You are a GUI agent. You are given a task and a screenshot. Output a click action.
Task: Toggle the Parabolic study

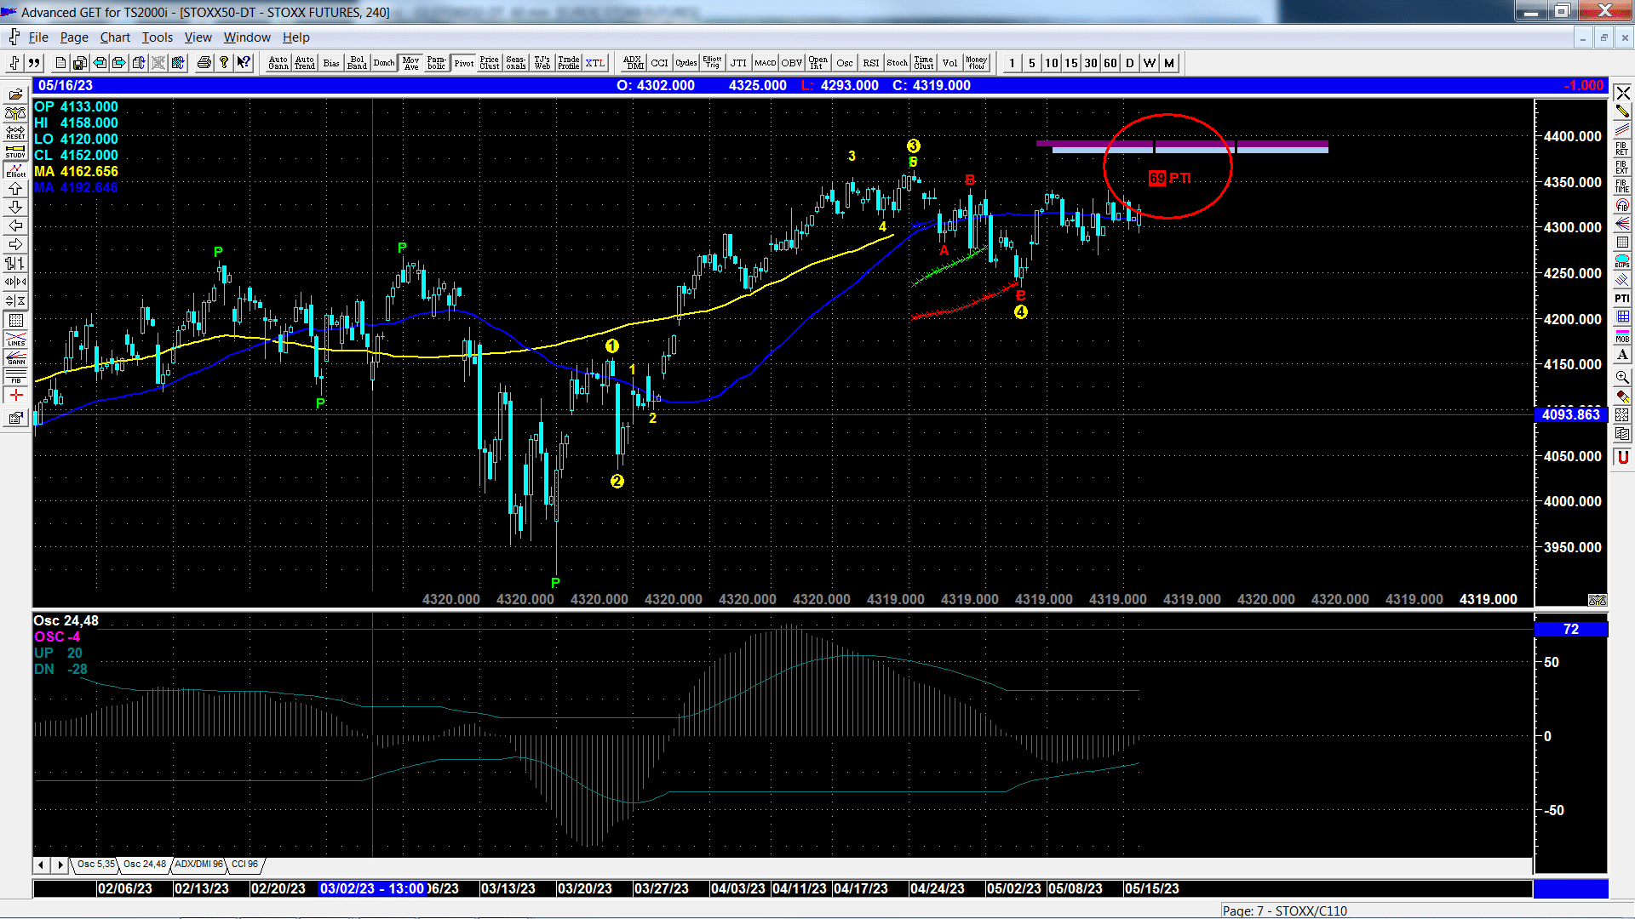coord(437,63)
